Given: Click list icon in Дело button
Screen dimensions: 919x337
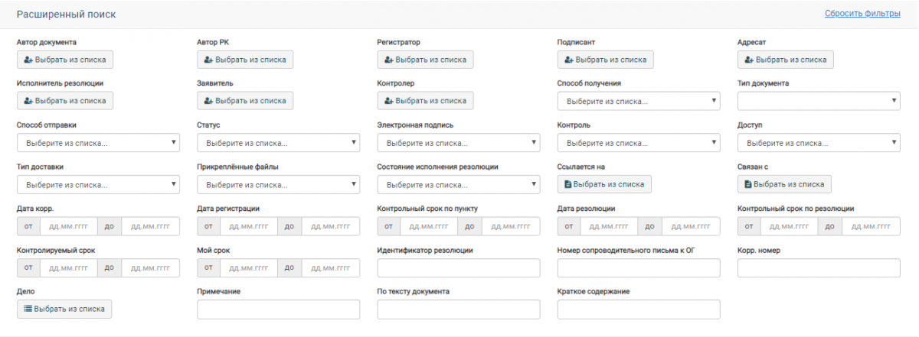Looking at the screenshot, I should 28,309.
